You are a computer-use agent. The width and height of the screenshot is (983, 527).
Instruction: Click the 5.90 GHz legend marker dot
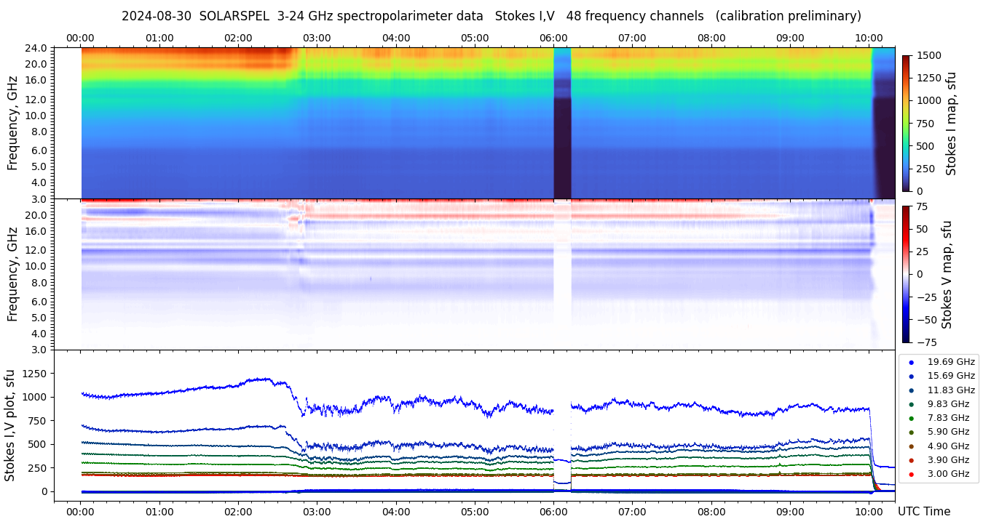coord(911,432)
